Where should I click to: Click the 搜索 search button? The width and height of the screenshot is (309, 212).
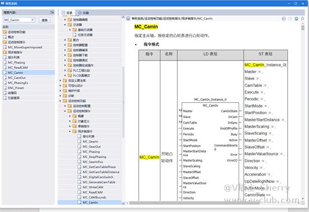(45, 20)
